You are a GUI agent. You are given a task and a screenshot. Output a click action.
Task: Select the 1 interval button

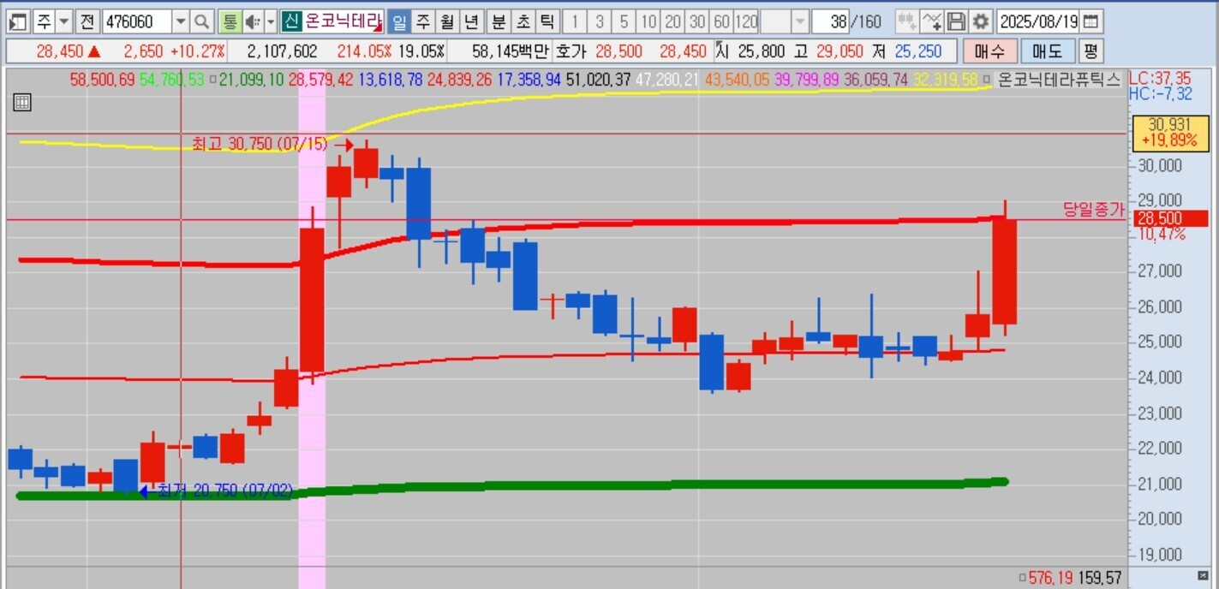point(575,21)
